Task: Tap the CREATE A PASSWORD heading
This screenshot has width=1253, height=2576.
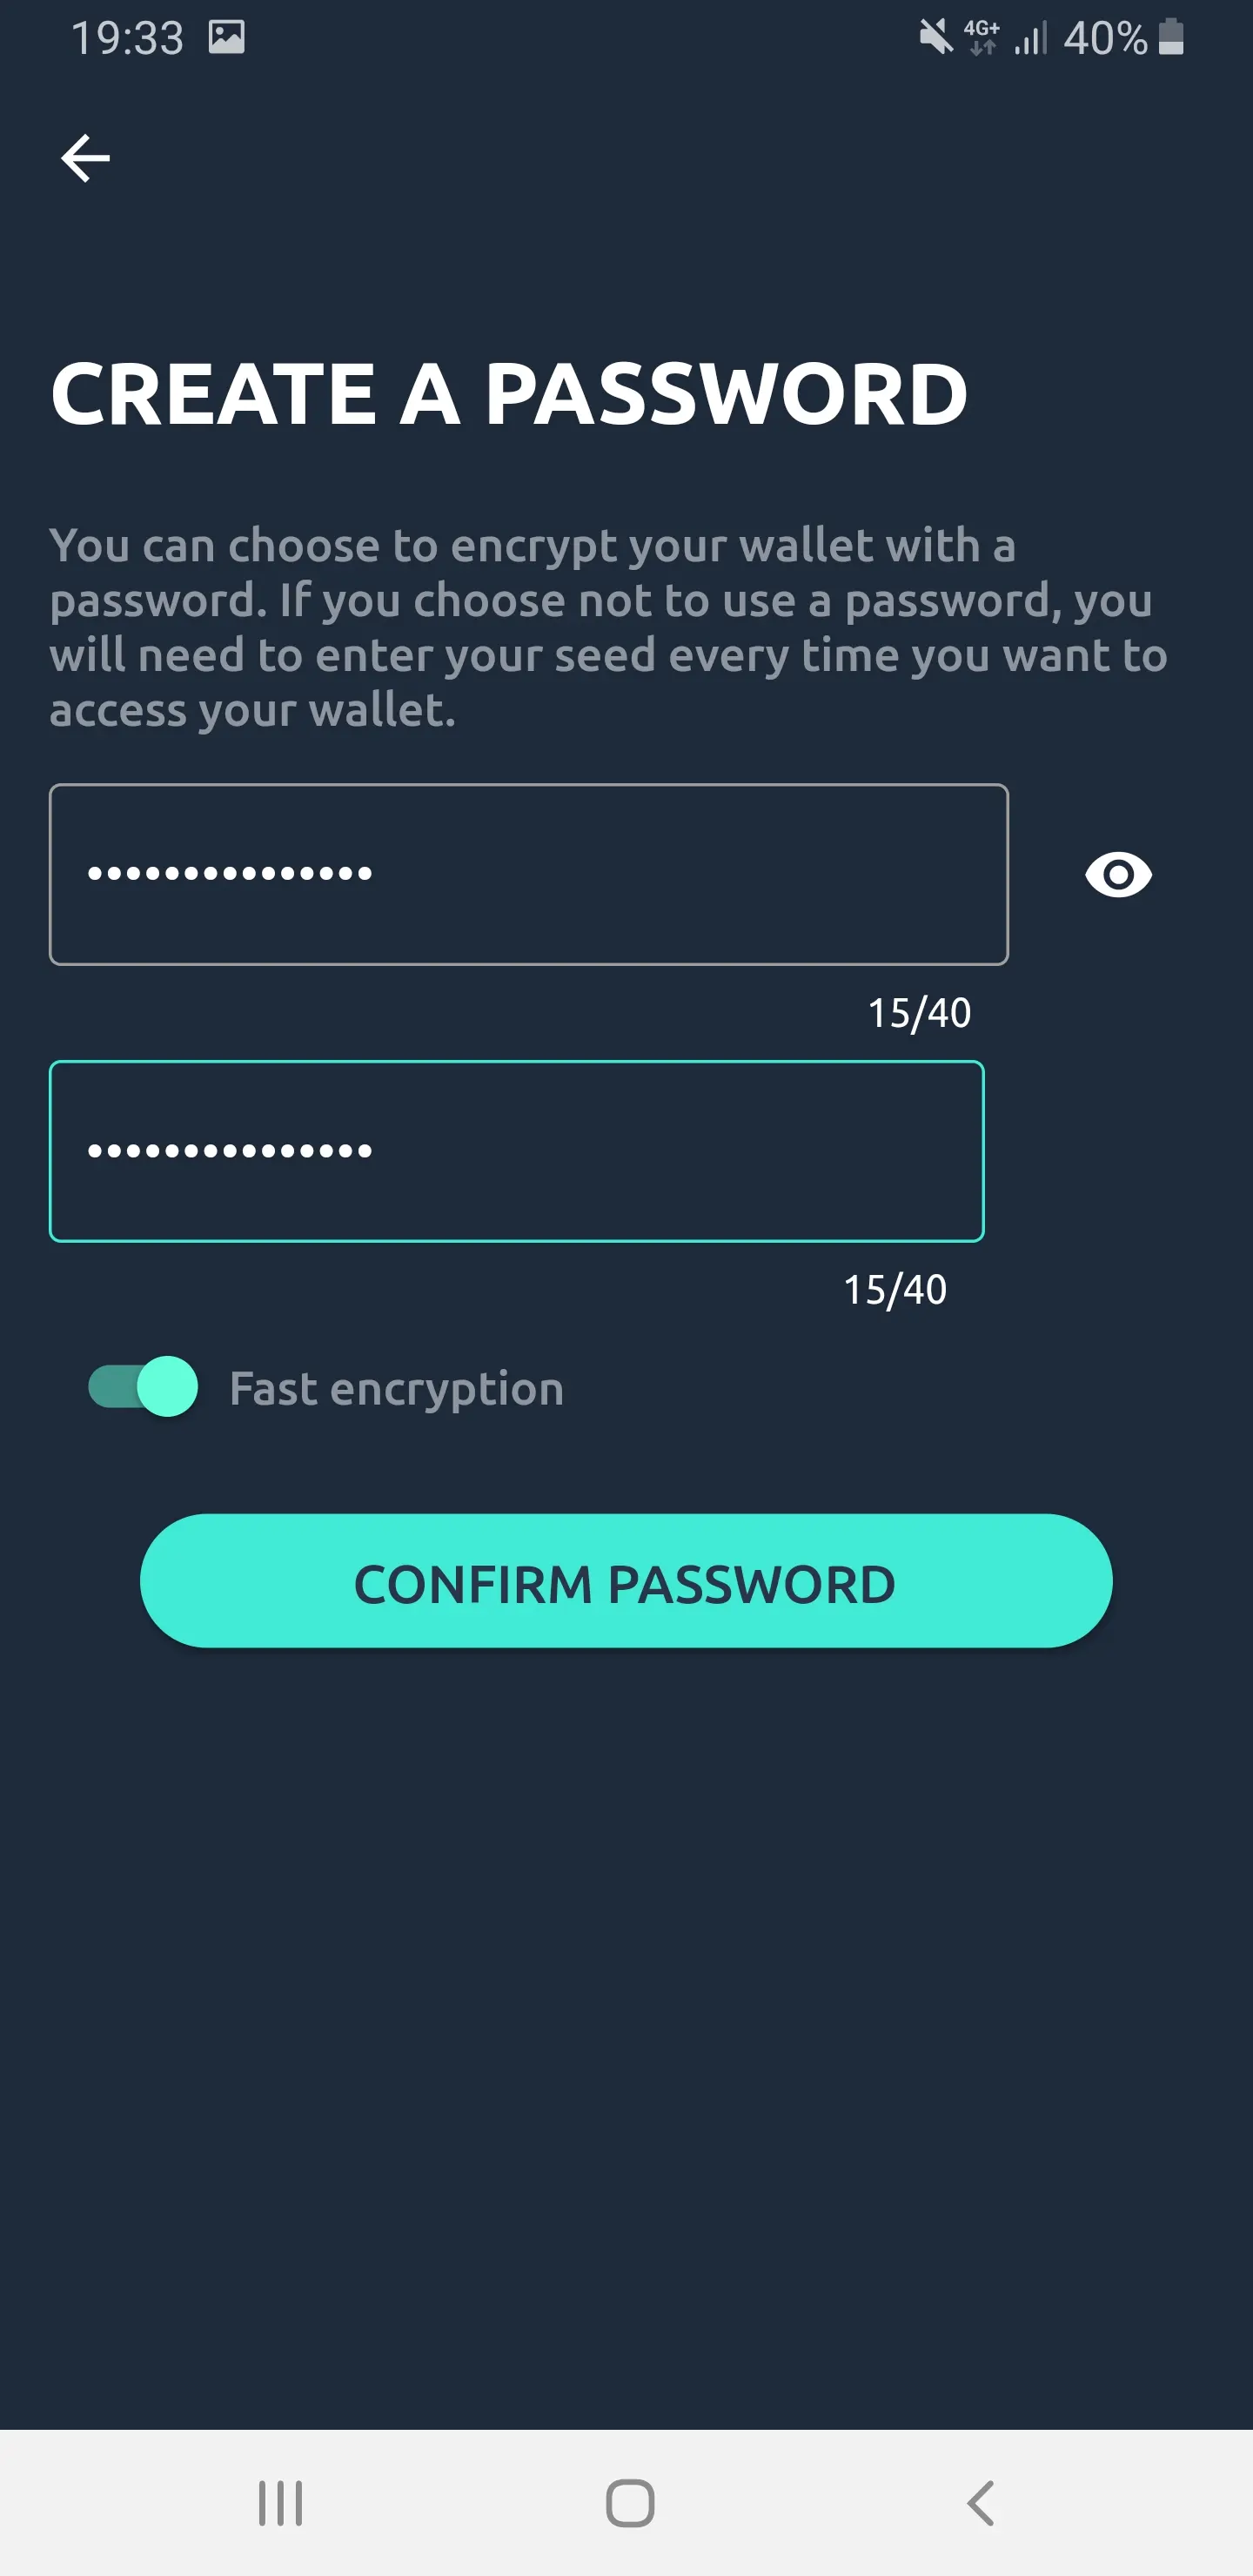Action: (x=510, y=392)
